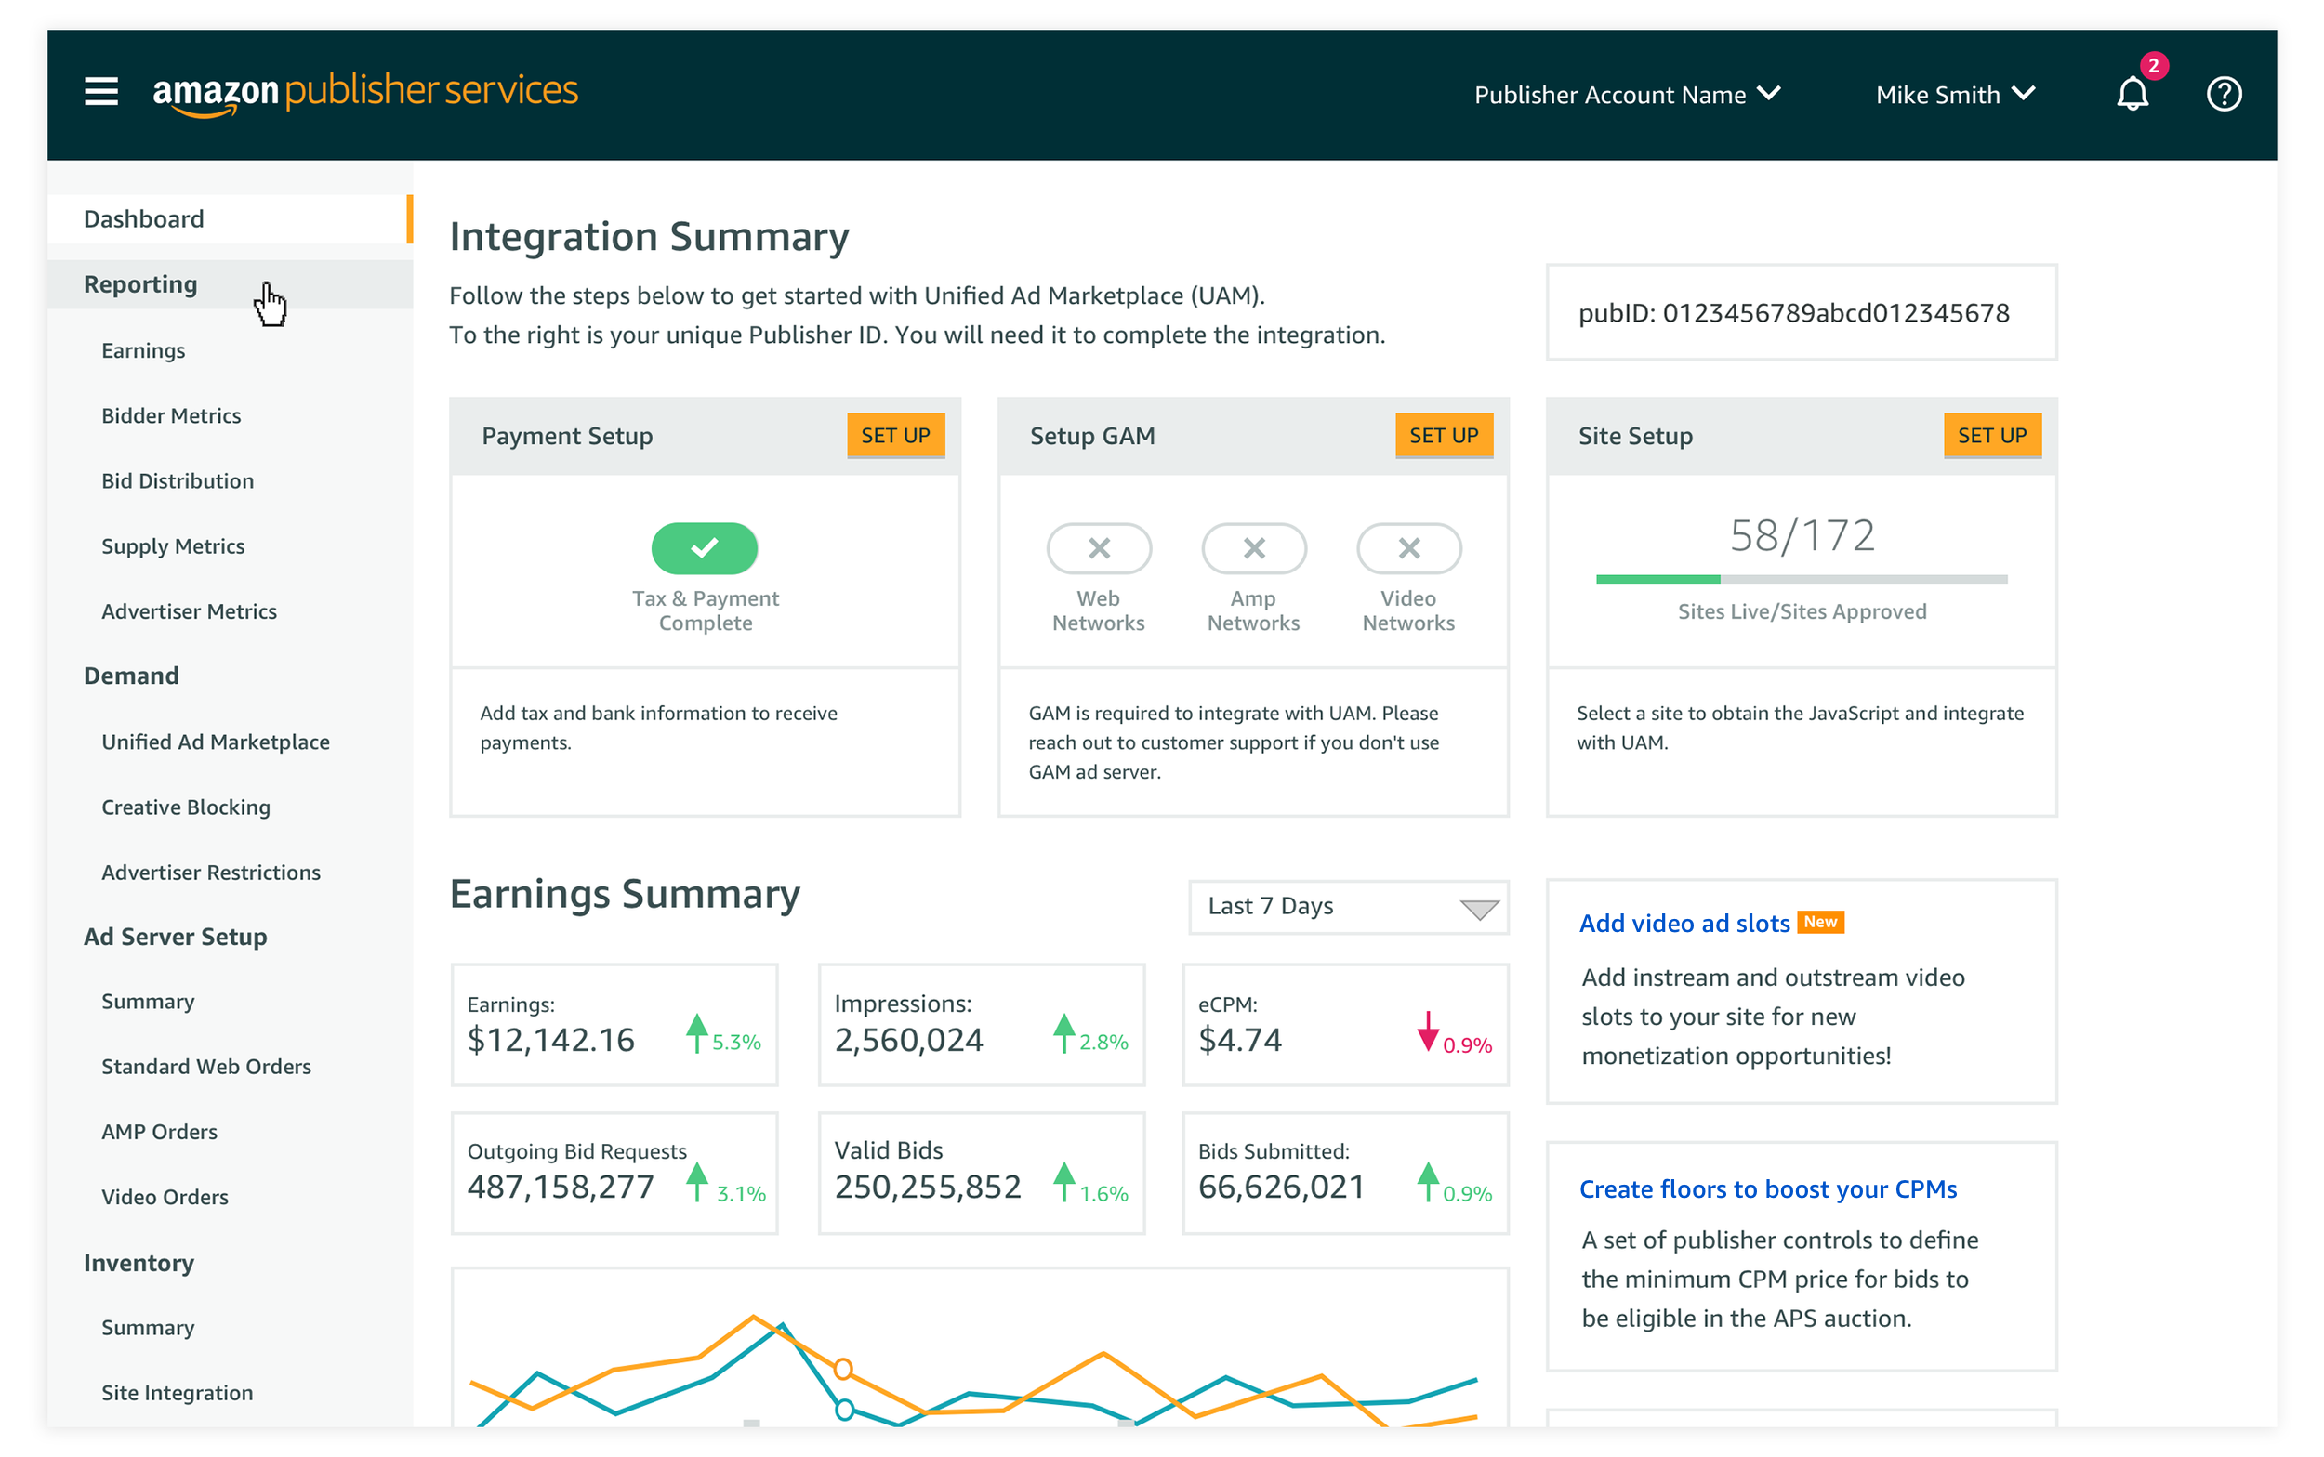Click the notifications bell icon
The width and height of the screenshot is (2324, 1457).
click(x=2132, y=95)
